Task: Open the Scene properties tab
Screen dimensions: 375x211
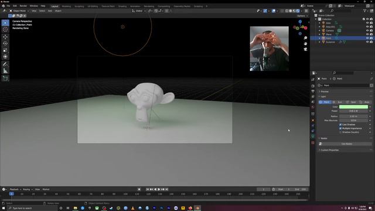Action: click(313, 102)
